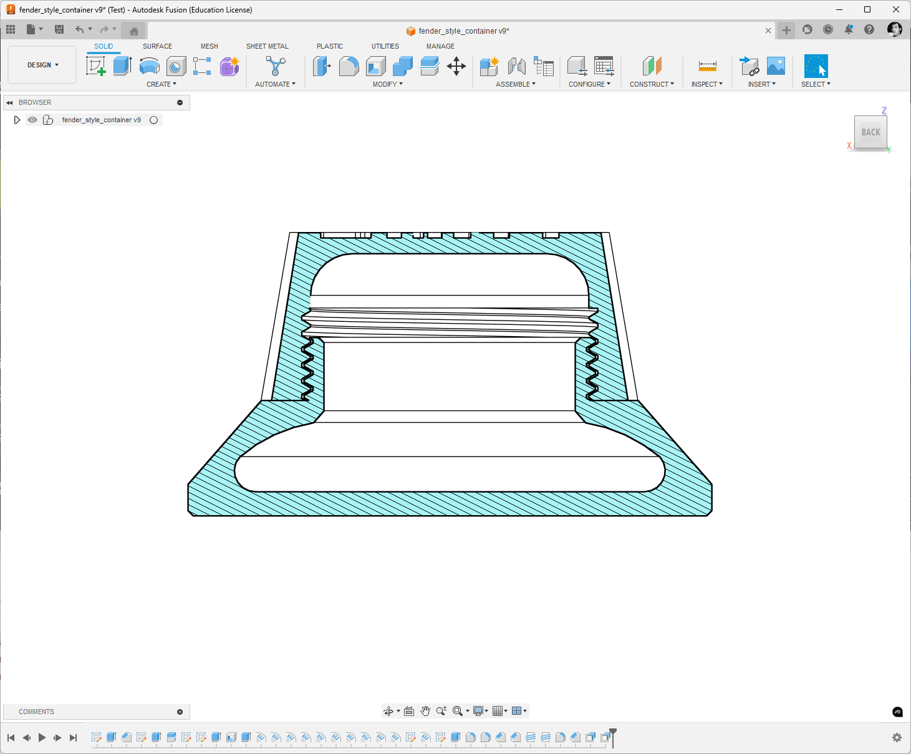The width and height of the screenshot is (911, 754).
Task: Select the Fillet tool
Action: 349,65
